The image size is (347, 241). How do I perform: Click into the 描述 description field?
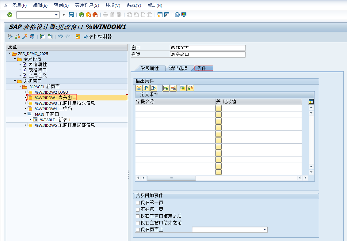coord(208,55)
